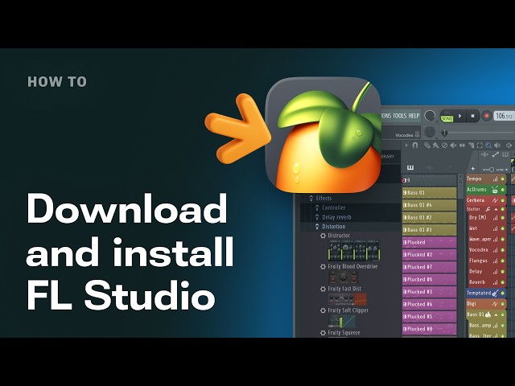Select the slip tool double-arrow icon
Screen dimensions: 515x386
462,145
